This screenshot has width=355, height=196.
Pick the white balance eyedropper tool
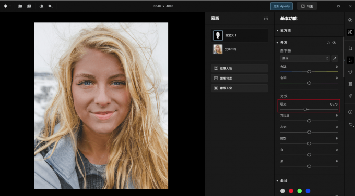coord(335,58)
